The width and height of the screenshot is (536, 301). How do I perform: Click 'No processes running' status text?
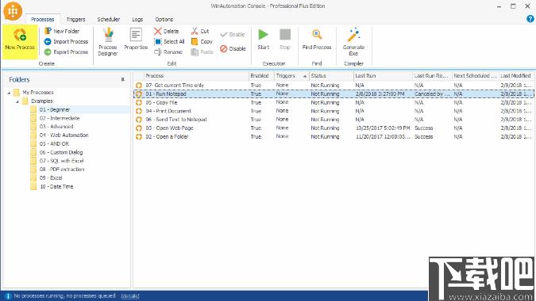pyautogui.click(x=64, y=296)
